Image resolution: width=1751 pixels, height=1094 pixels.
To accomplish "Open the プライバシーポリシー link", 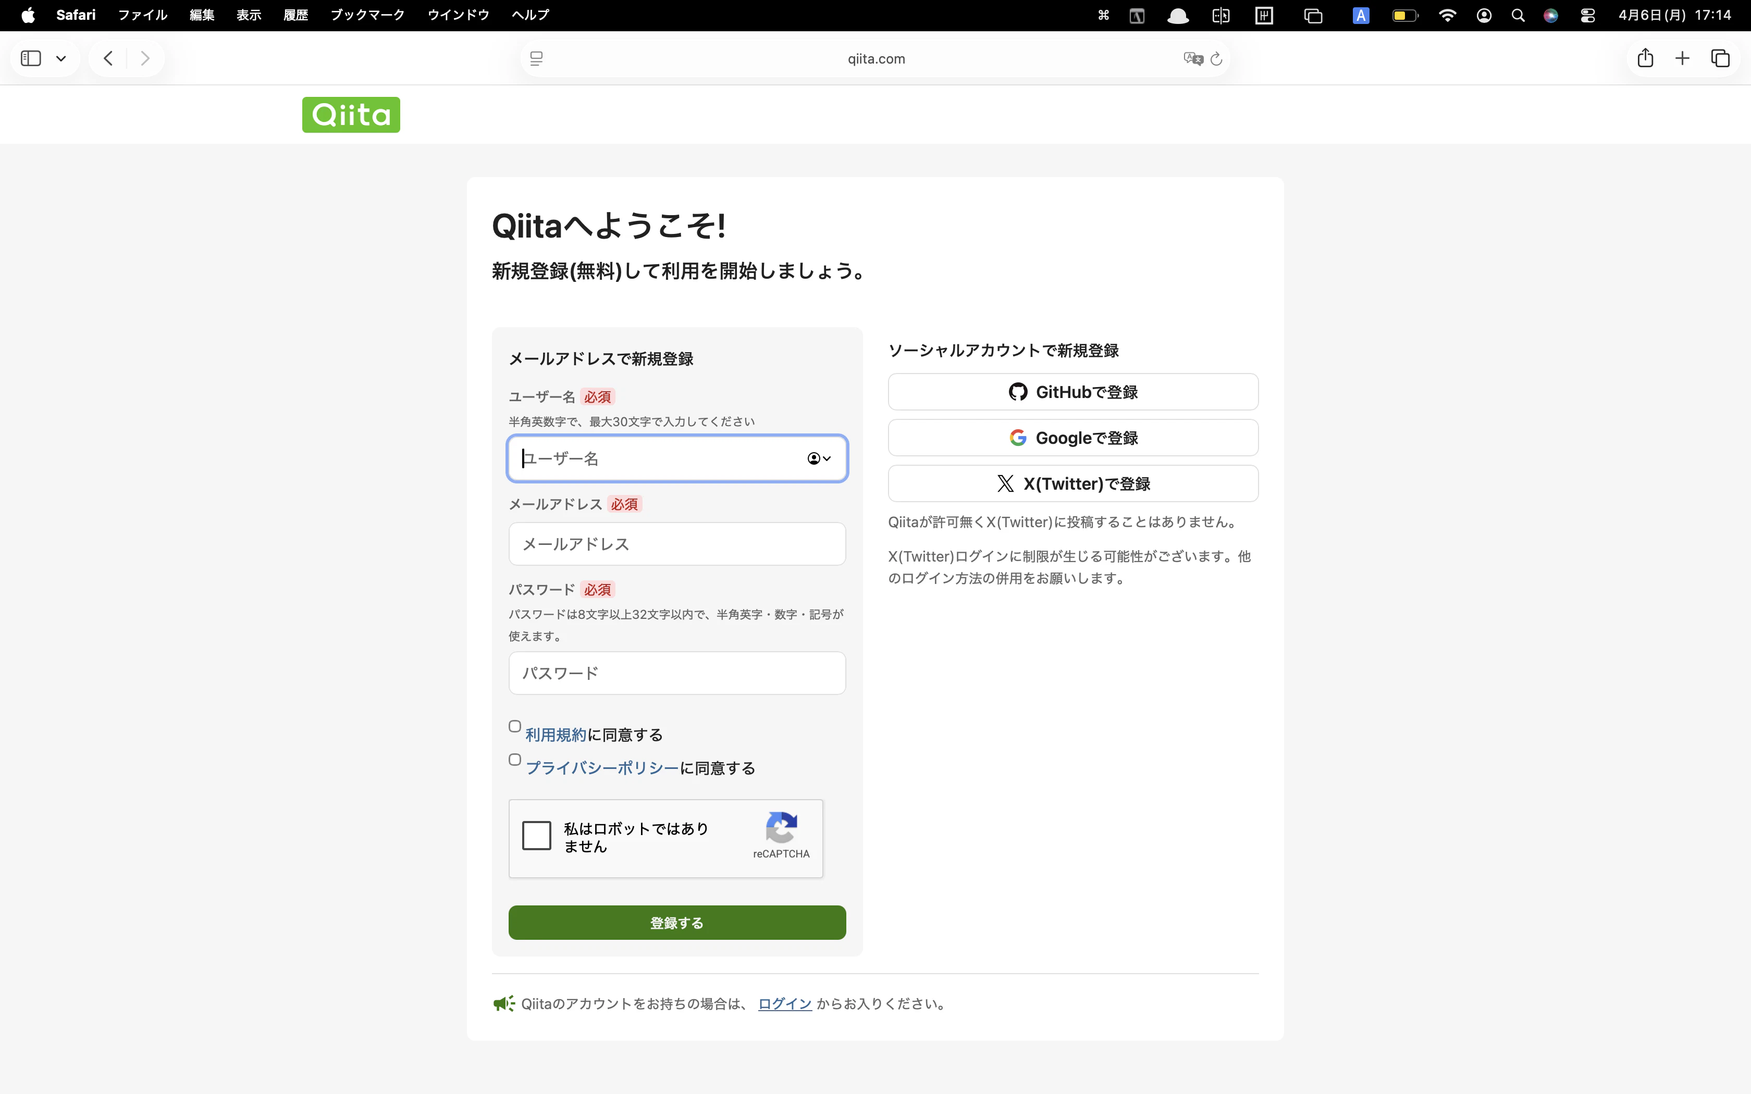I will [x=602, y=768].
